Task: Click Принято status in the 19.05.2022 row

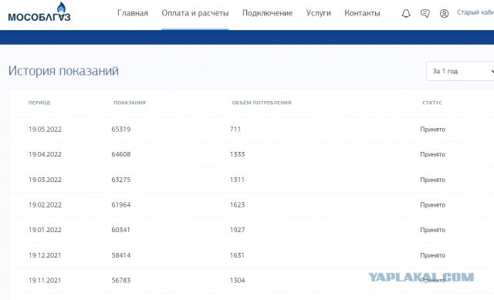Action: pyautogui.click(x=432, y=130)
